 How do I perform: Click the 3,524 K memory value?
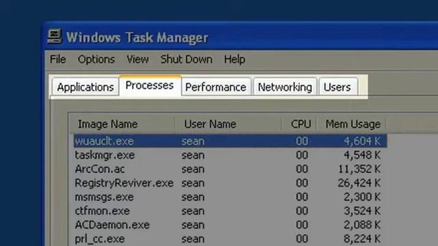362,211
